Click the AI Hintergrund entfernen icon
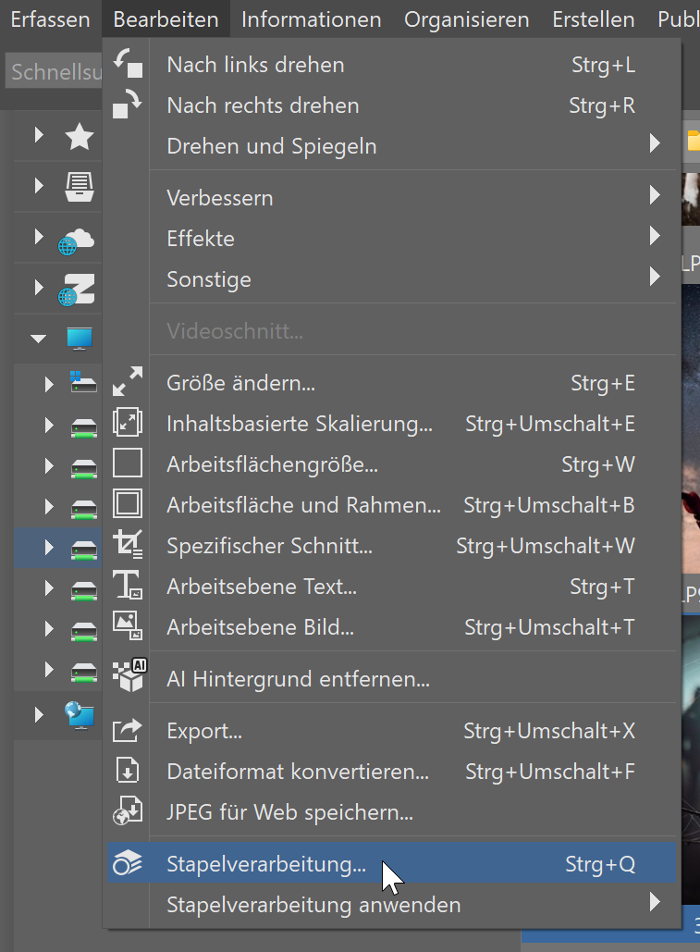The width and height of the screenshot is (700, 952). click(x=127, y=678)
